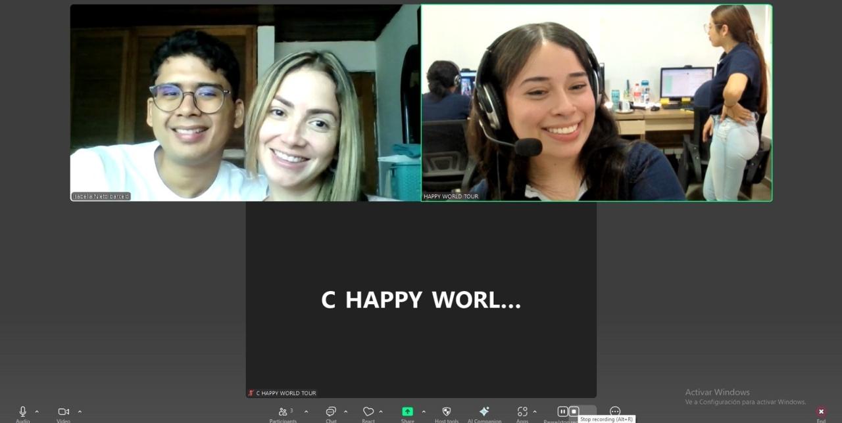Expand the Video options caret
This screenshot has width=842, height=423.
point(80,412)
